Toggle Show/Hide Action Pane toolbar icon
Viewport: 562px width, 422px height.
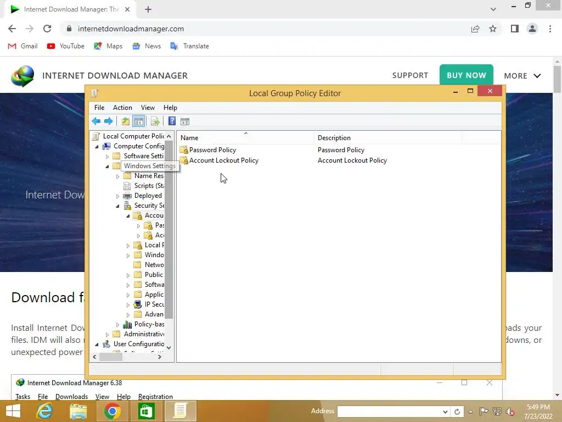[185, 121]
